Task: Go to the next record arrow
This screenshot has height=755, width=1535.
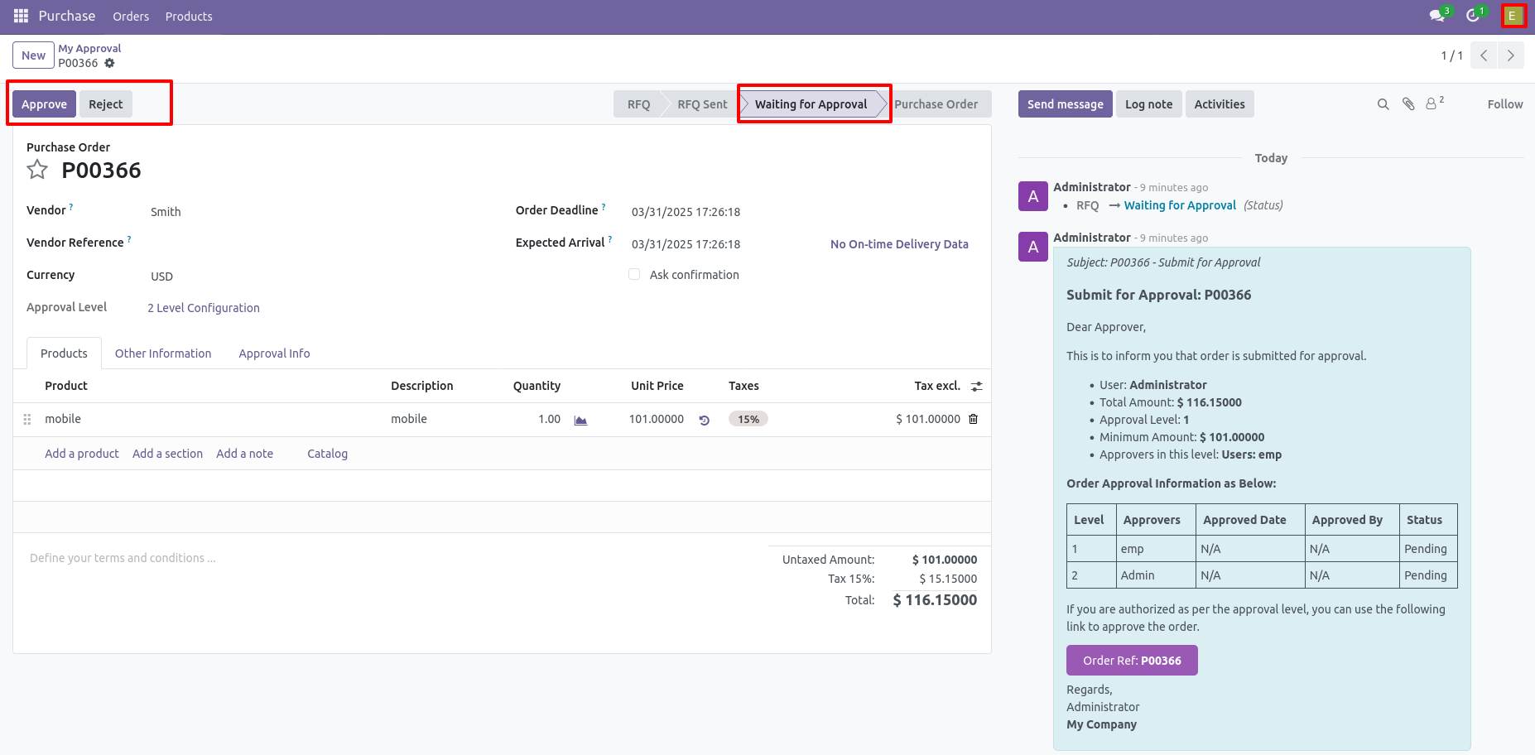Action: tap(1510, 55)
